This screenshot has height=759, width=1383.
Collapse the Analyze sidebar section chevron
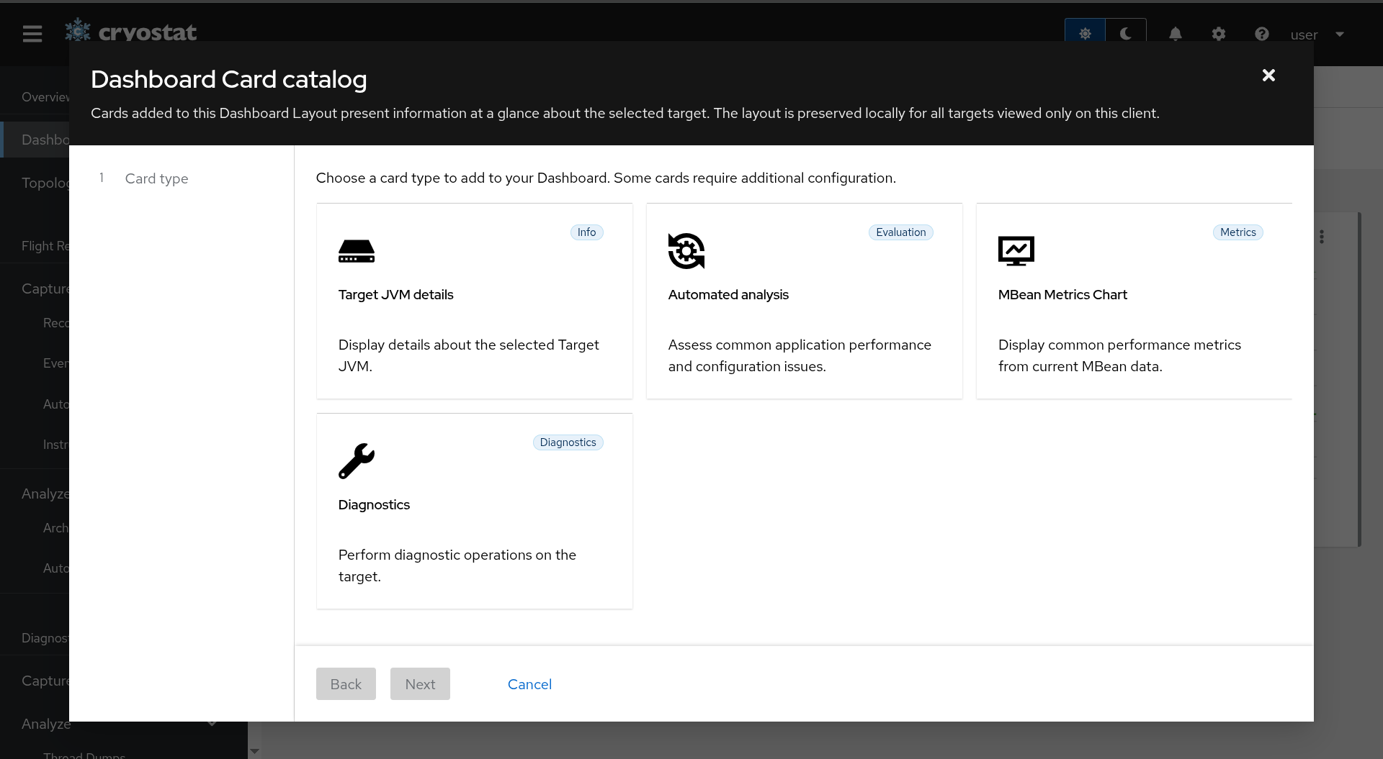pos(212,724)
